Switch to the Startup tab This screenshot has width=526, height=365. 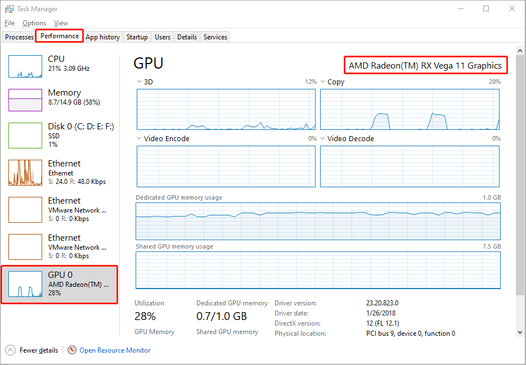click(137, 37)
